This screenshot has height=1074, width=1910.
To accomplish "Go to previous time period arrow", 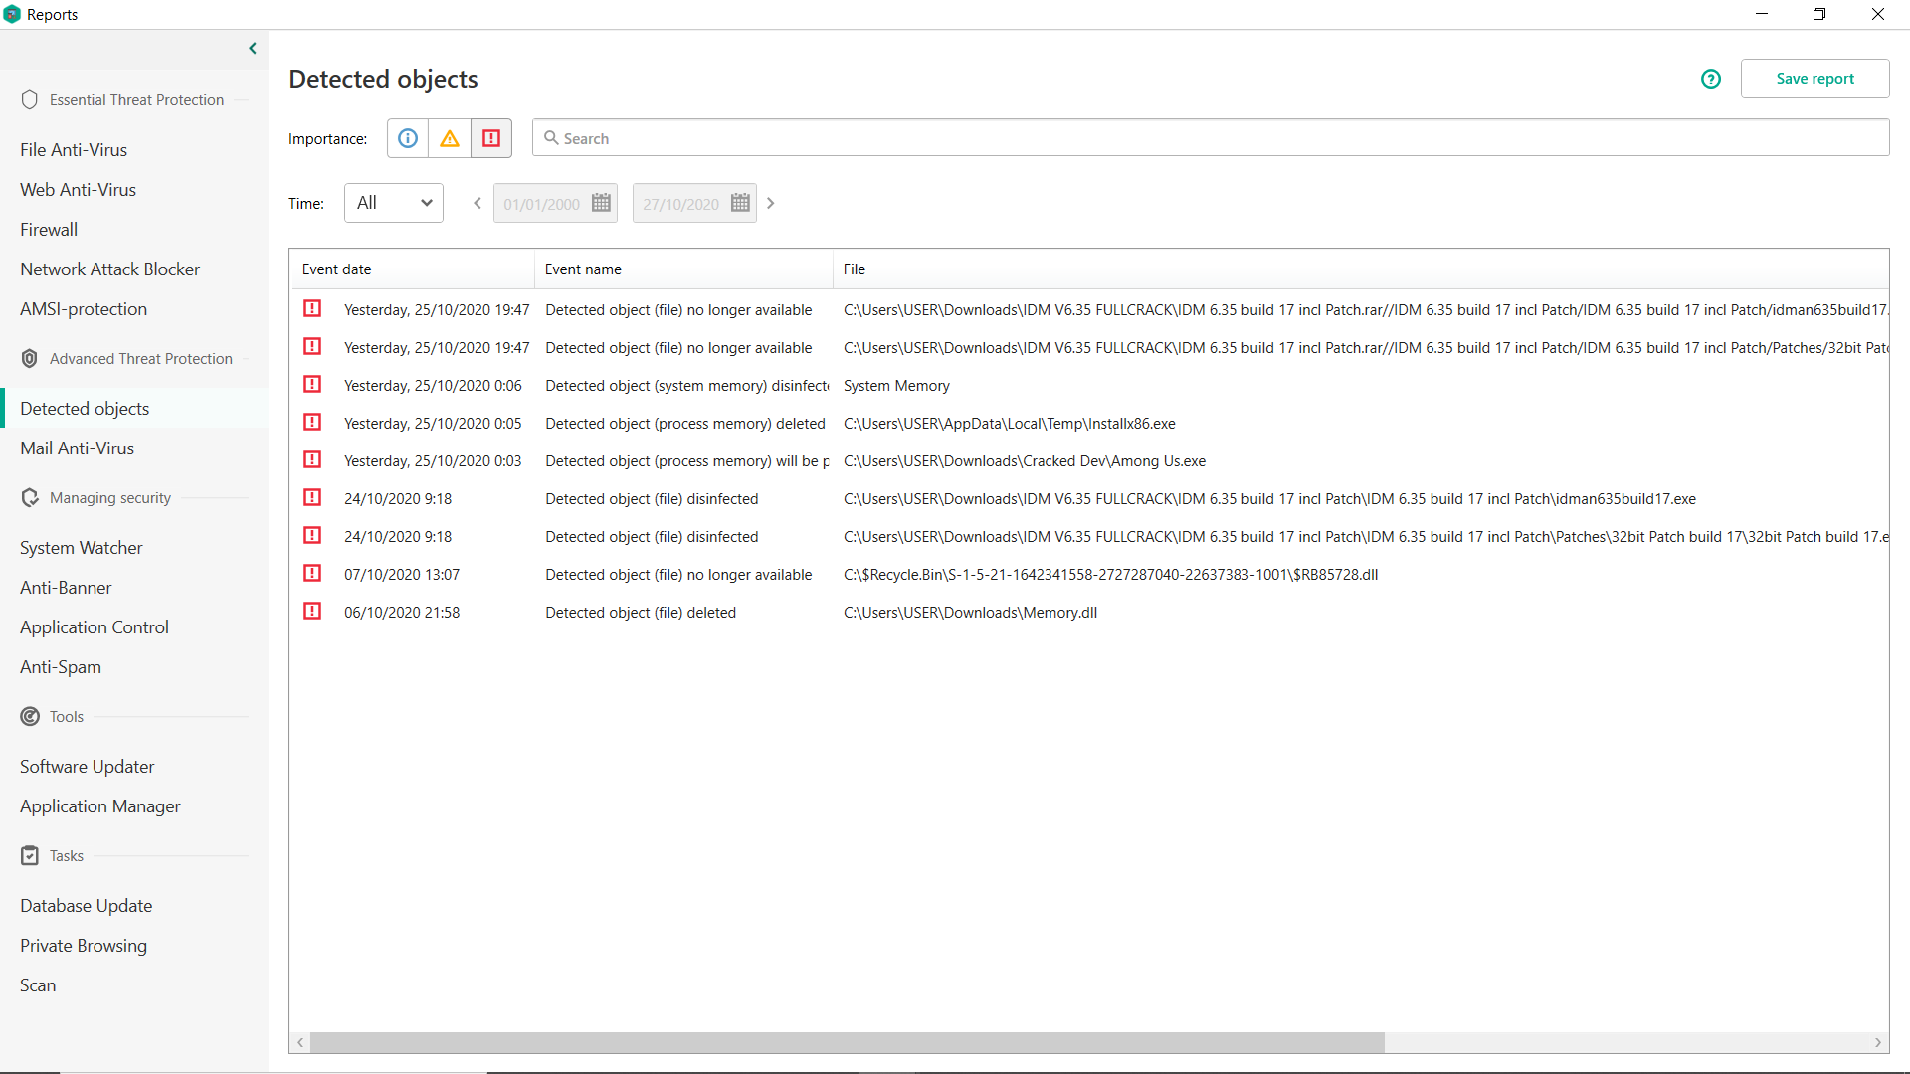I will pyautogui.click(x=477, y=203).
